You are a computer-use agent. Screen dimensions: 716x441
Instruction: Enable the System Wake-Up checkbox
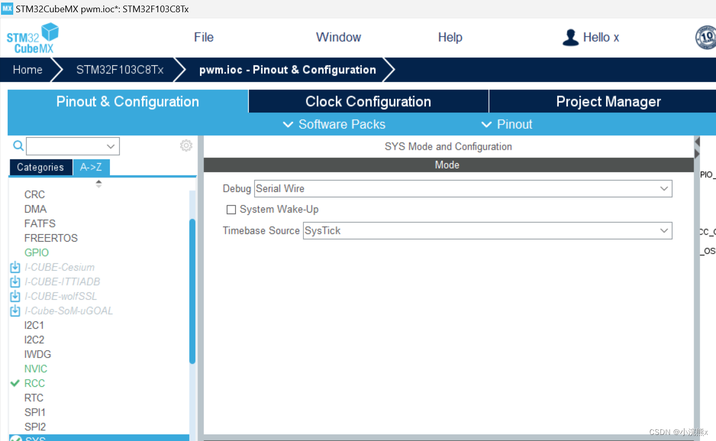pyautogui.click(x=231, y=209)
